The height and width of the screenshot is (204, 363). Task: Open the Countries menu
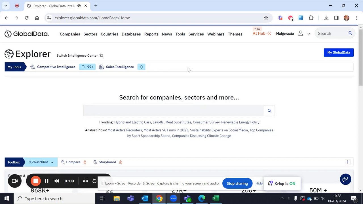pyautogui.click(x=109, y=34)
